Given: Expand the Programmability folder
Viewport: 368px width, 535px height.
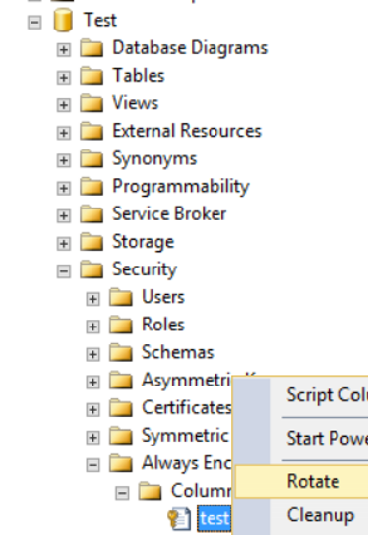Looking at the screenshot, I should pyautogui.click(x=64, y=188).
